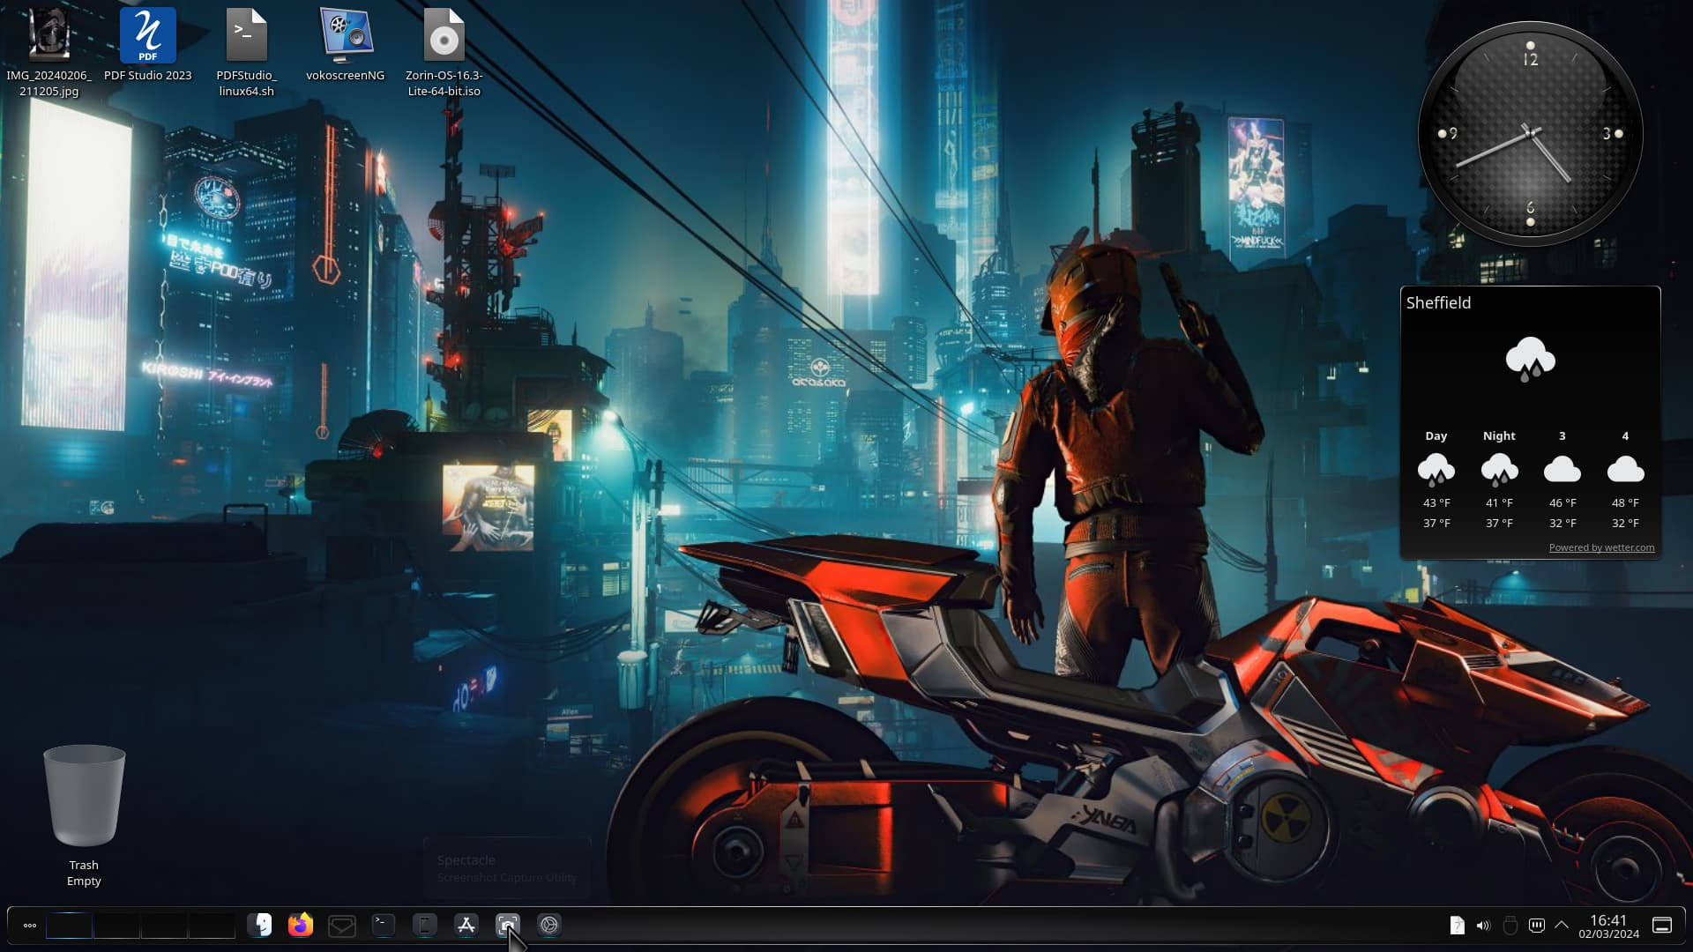
Task: Open System Settings gear icon in taskbar
Action: [549, 925]
